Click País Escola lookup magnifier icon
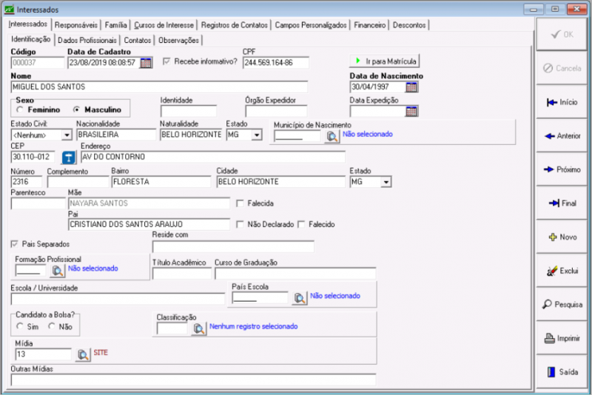Image resolution: width=592 pixels, height=395 pixels. tap(299, 297)
